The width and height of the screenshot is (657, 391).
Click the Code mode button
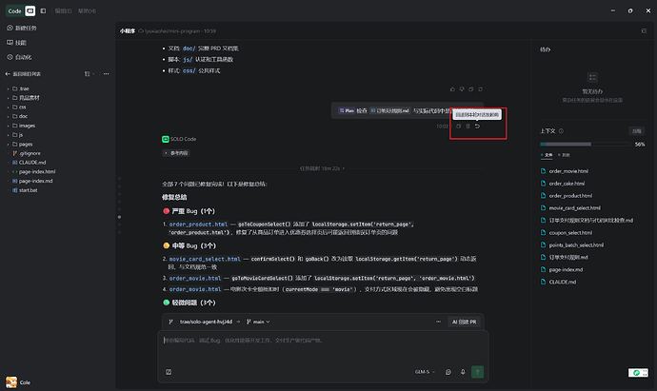click(14, 10)
